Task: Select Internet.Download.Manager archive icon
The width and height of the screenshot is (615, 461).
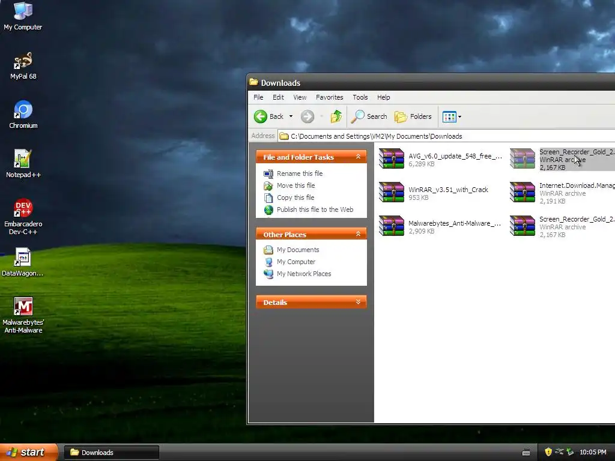Action: point(523,192)
